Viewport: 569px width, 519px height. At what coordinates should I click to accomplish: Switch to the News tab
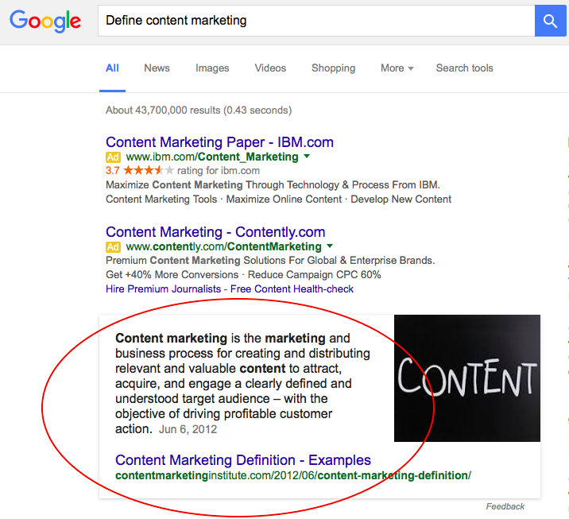[157, 68]
